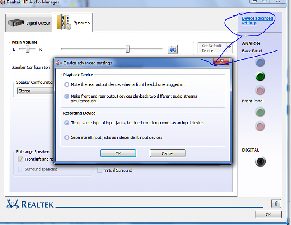This screenshot has height=225, width=291.
Task: Toggle Front left and right full-range checkbox
Action: pos(21,159)
